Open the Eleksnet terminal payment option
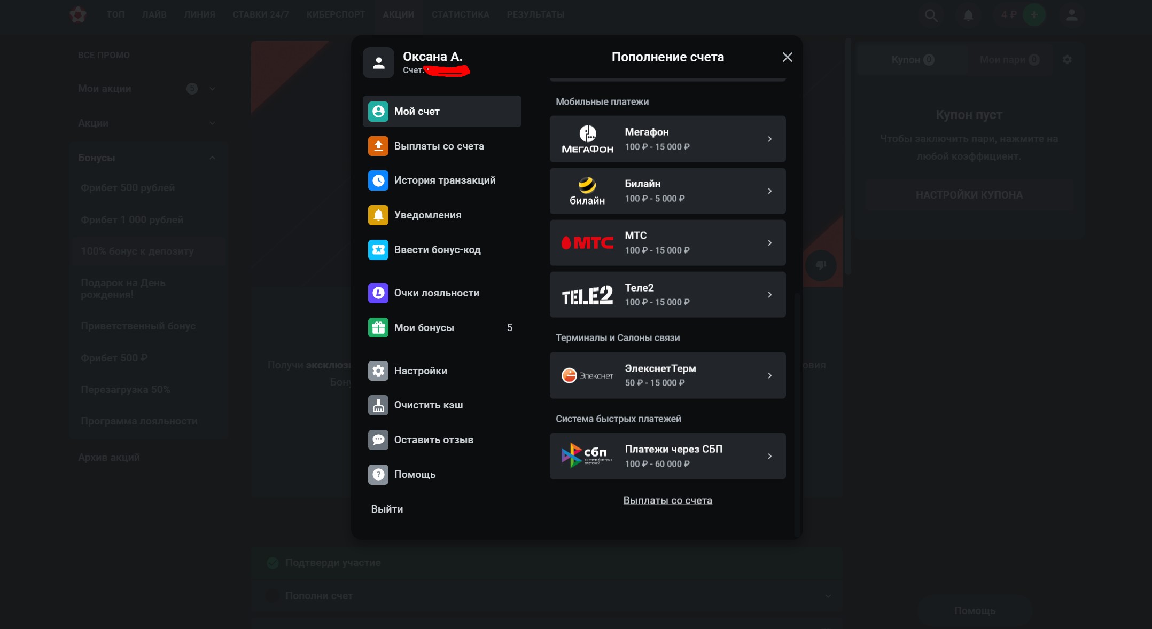The image size is (1152, 629). point(667,375)
